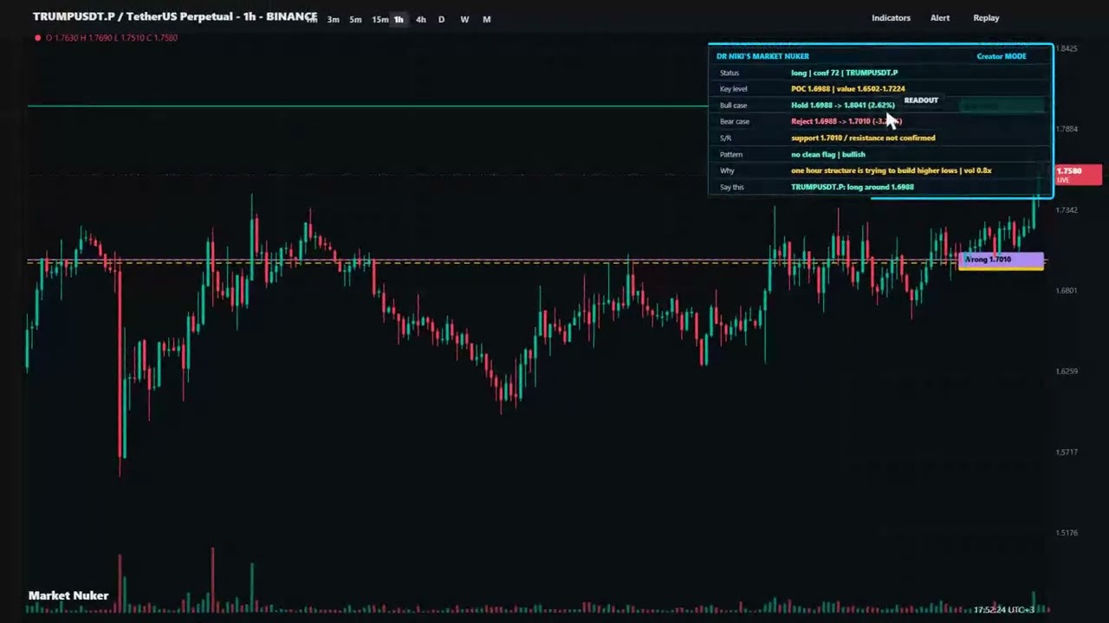The image size is (1109, 623).
Task: Start Replay mode
Action: pyautogui.click(x=986, y=17)
